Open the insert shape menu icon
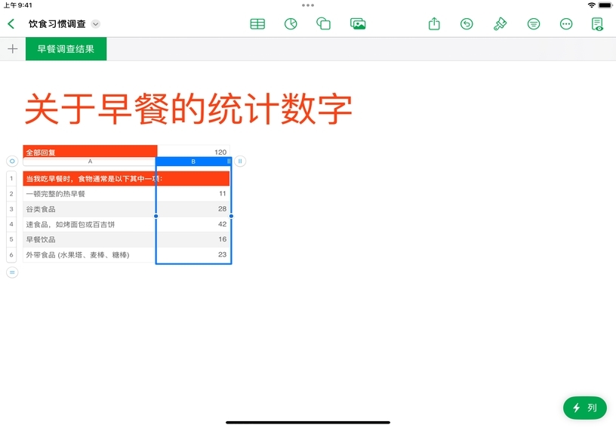The height and width of the screenshot is (428, 616). pos(324,24)
